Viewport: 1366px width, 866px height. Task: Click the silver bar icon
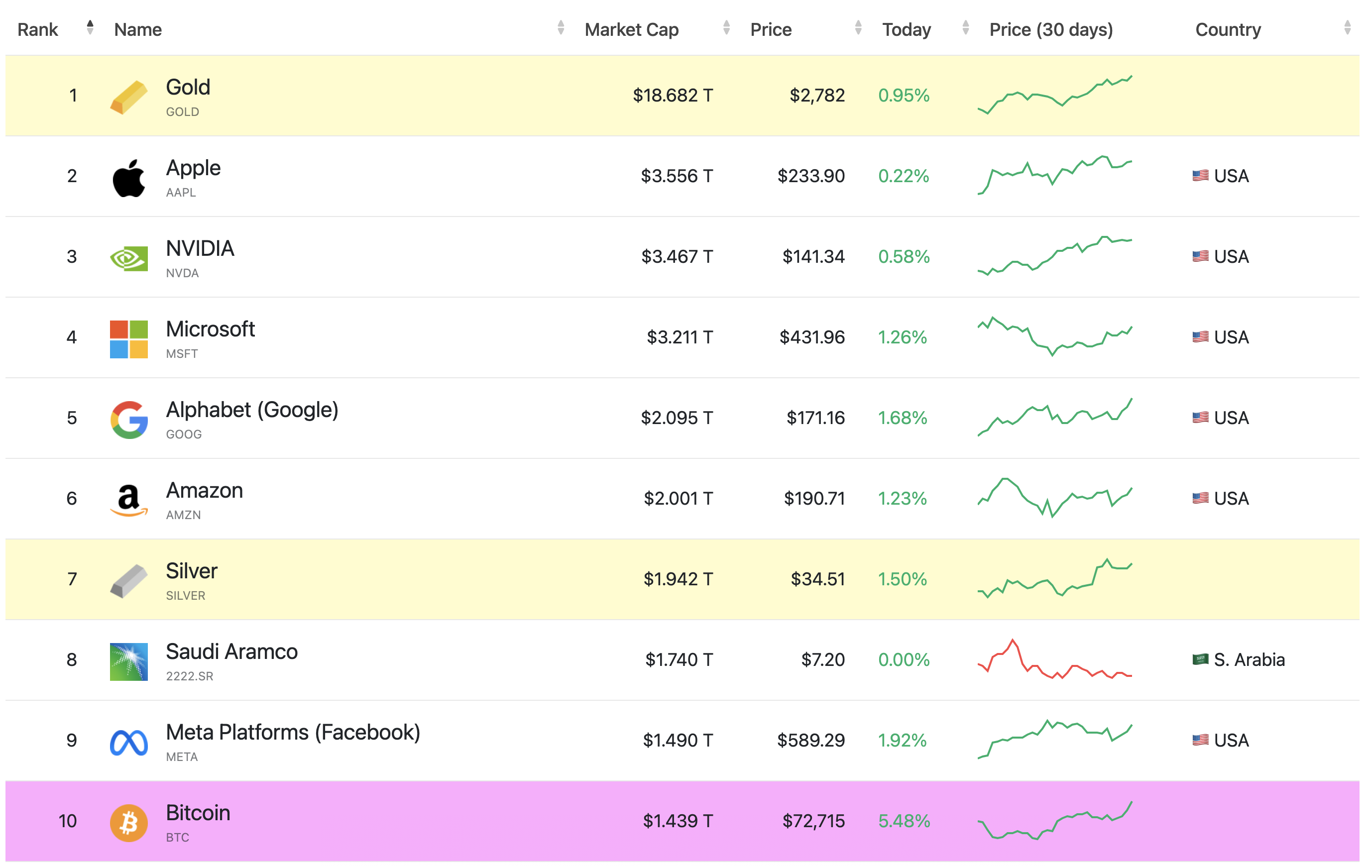[129, 581]
